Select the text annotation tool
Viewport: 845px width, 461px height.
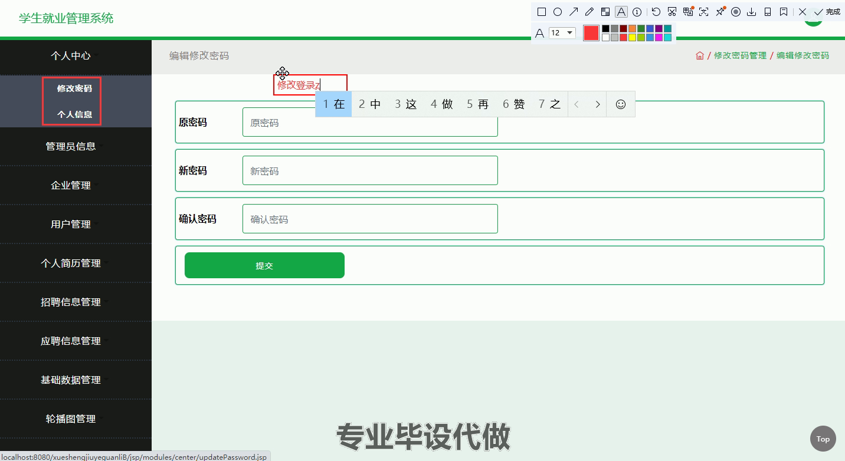pos(621,12)
